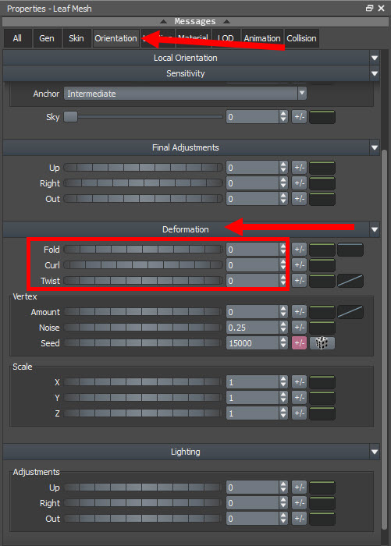
Task: Open Final Adjustments Out variance curve box
Action: [322, 199]
